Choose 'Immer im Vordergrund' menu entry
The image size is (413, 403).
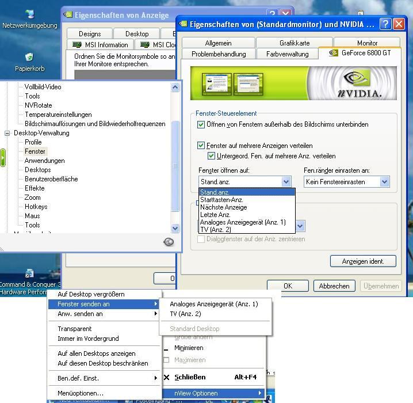click(104, 339)
